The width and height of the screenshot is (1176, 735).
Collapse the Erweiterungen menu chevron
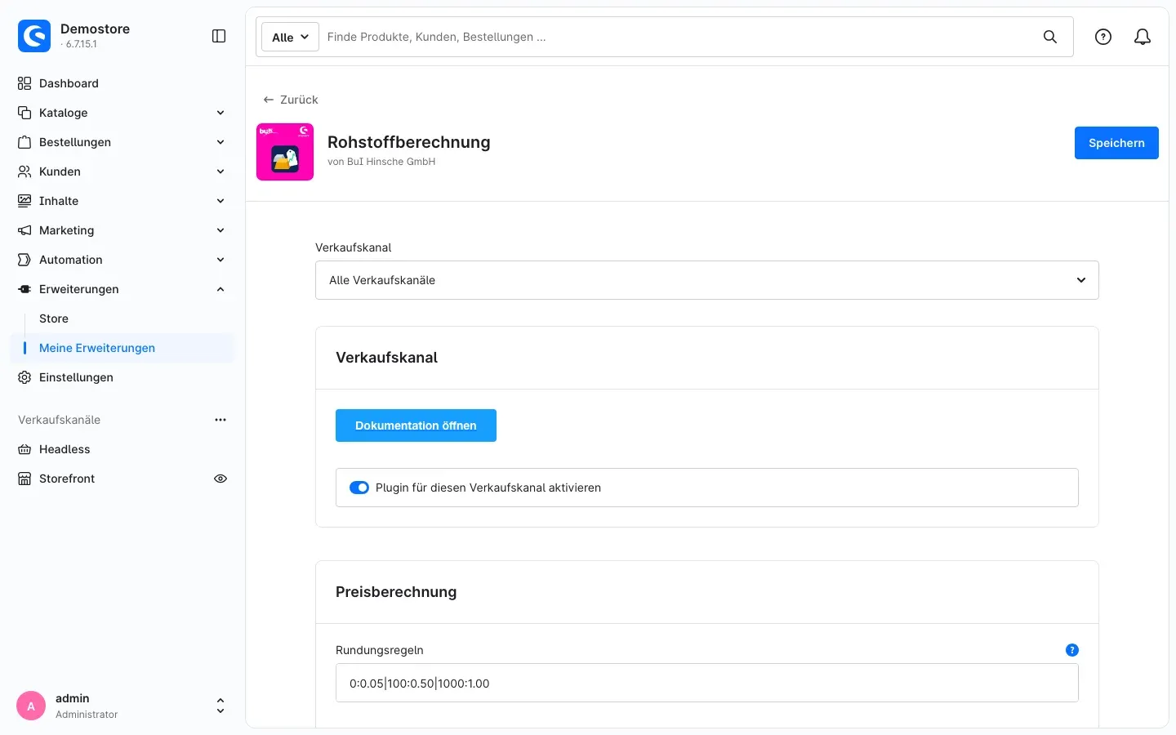pos(220,289)
